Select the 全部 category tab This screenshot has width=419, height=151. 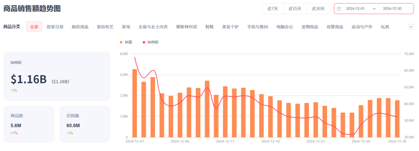click(34, 27)
